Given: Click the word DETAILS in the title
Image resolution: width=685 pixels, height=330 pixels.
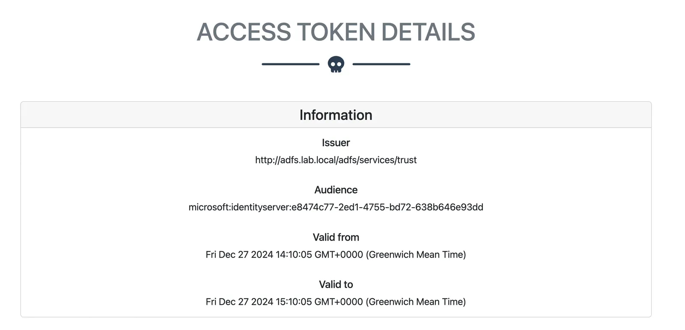Looking at the screenshot, I should [428, 32].
